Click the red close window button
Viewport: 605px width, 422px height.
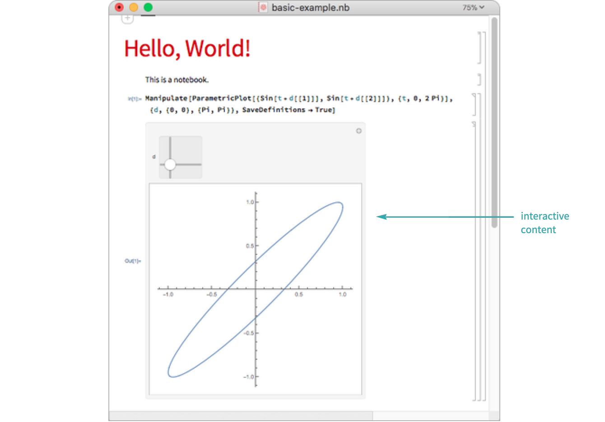(x=119, y=7)
